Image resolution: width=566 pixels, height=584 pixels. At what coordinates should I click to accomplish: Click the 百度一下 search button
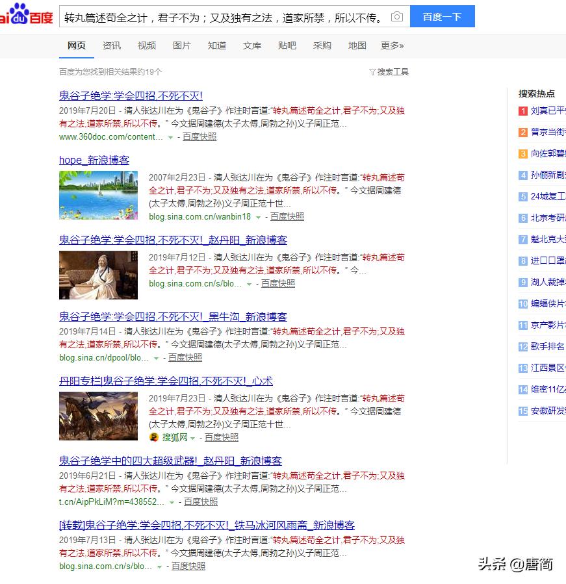coord(443,16)
